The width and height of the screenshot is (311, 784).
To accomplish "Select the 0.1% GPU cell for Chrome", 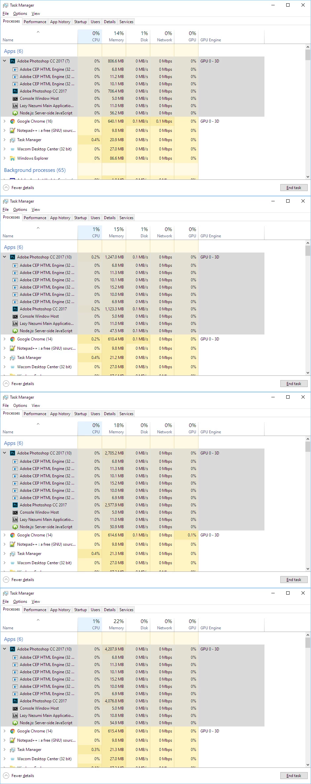I will pyautogui.click(x=186, y=535).
